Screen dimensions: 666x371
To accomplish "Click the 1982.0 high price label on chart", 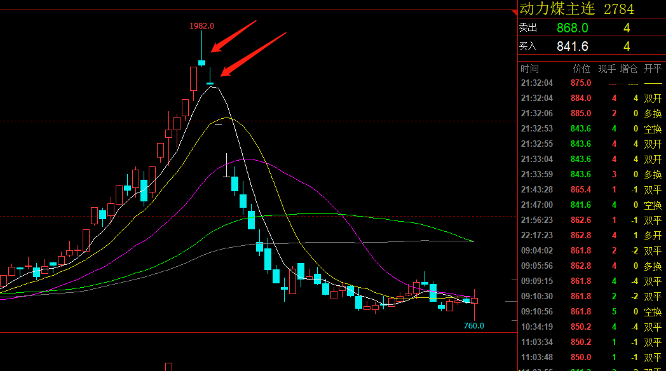I will click(201, 26).
